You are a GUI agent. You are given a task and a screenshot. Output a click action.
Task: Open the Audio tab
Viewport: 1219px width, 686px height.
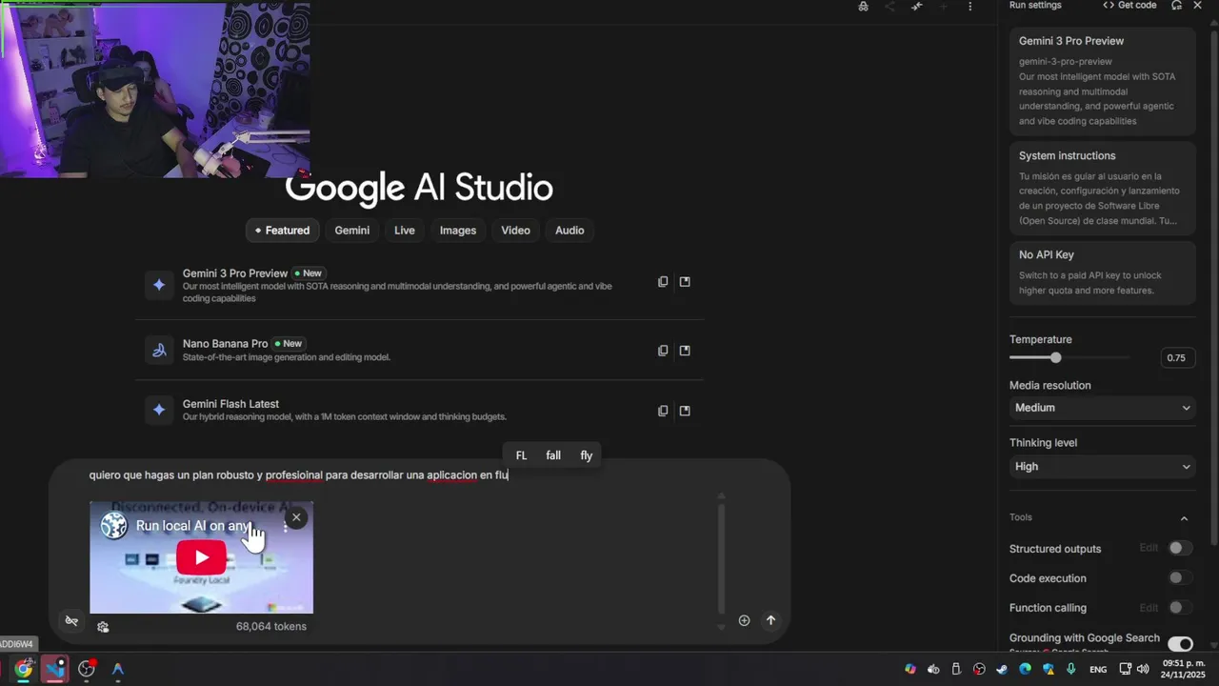(x=570, y=231)
